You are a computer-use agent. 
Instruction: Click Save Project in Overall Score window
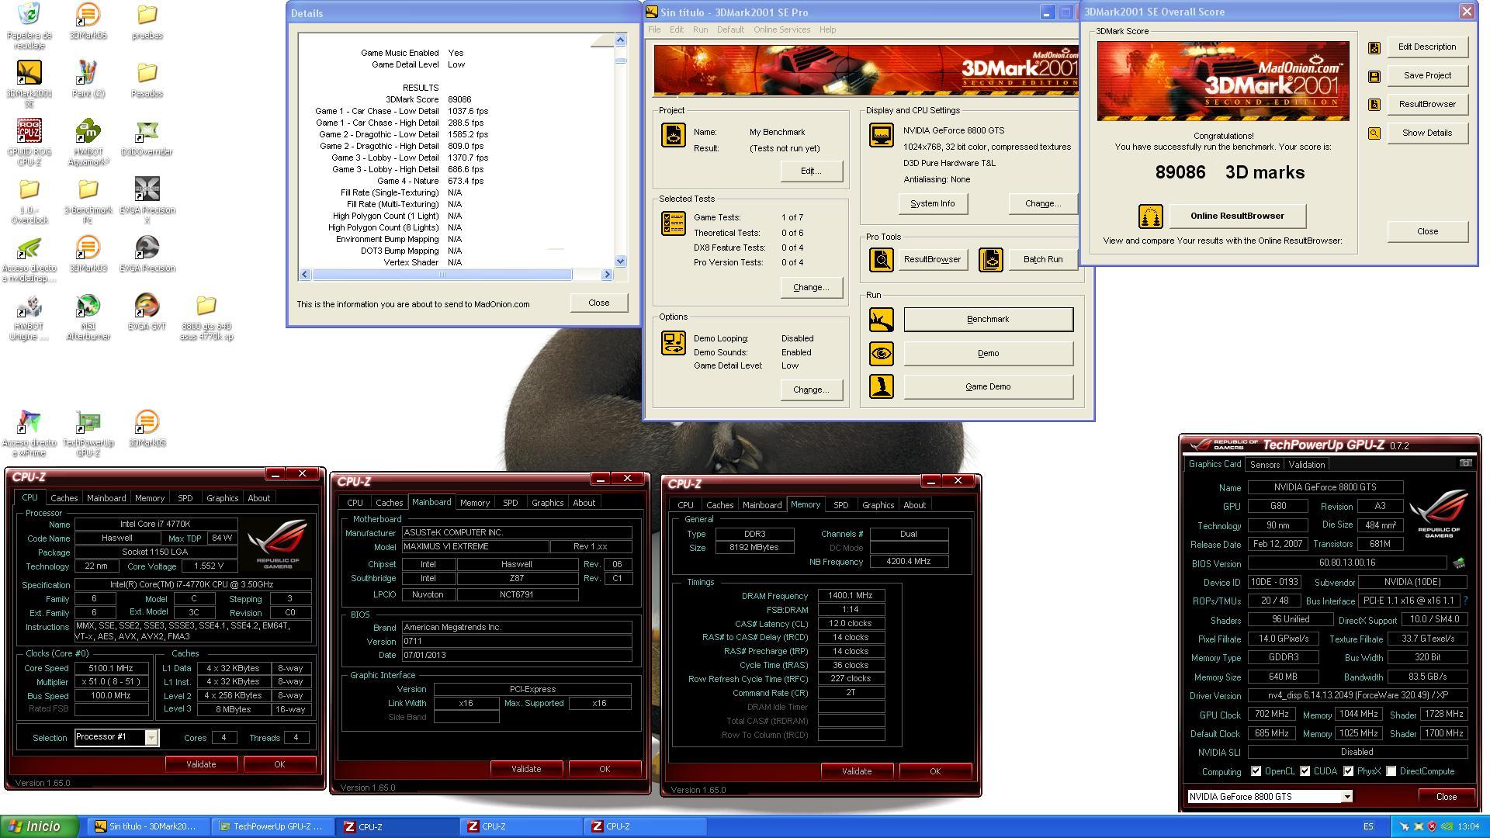pos(1427,75)
